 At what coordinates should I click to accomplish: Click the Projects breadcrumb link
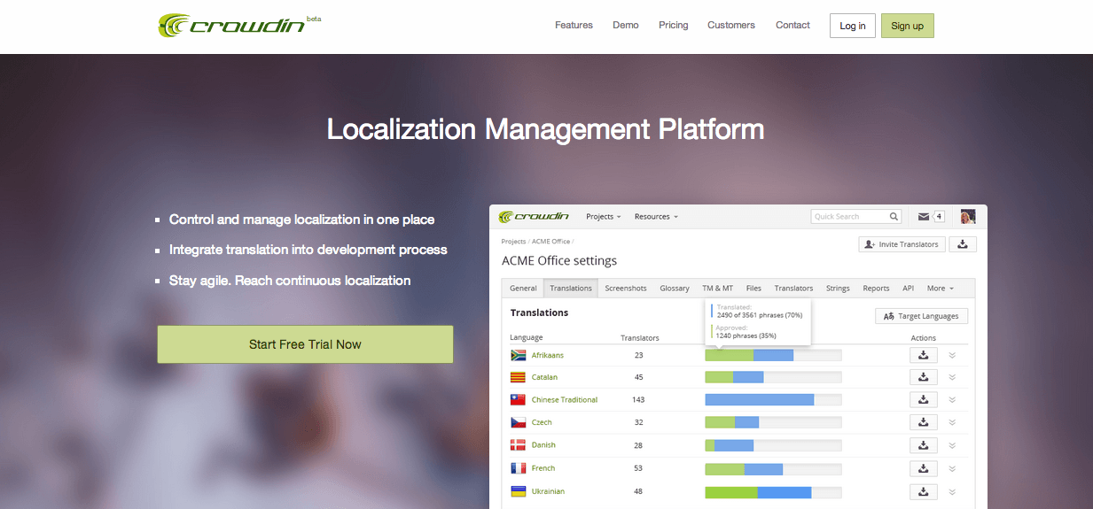(513, 242)
